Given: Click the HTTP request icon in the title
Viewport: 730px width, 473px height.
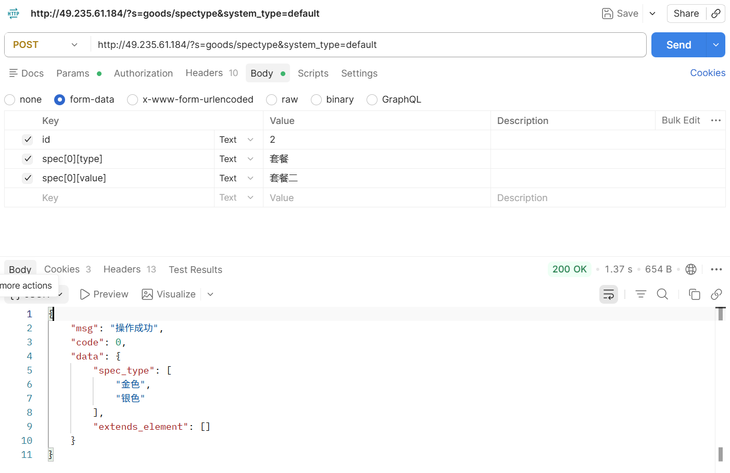Looking at the screenshot, I should point(14,14).
